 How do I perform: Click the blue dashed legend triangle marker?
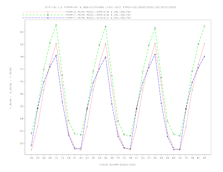pos(48,18)
